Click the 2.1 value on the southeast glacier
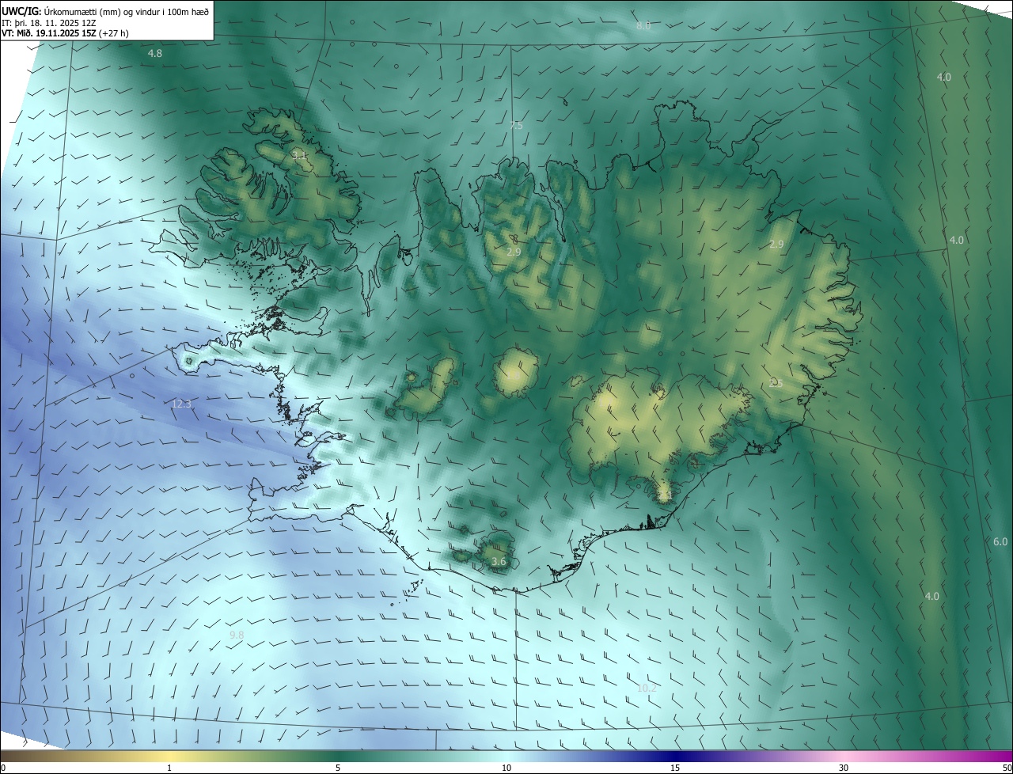Screen dimensions: 1013x774 [x=665, y=495]
